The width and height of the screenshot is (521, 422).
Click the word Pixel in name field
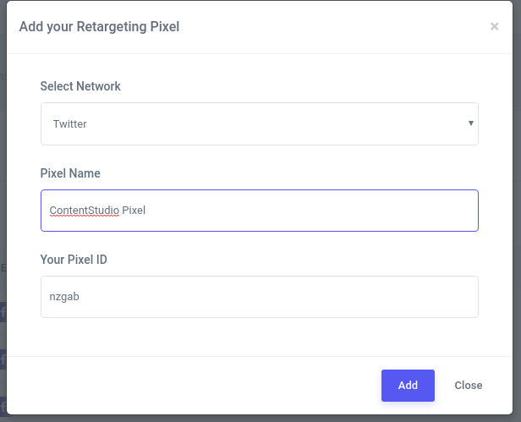pyautogui.click(x=134, y=211)
